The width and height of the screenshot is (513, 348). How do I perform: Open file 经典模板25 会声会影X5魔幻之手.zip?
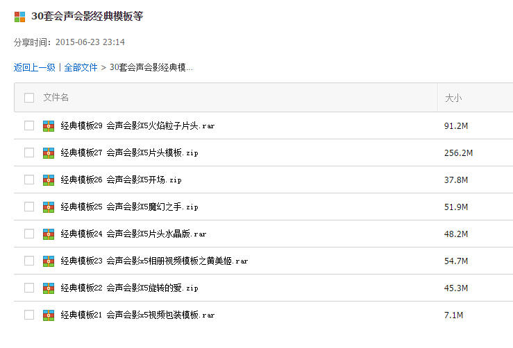[130, 207]
